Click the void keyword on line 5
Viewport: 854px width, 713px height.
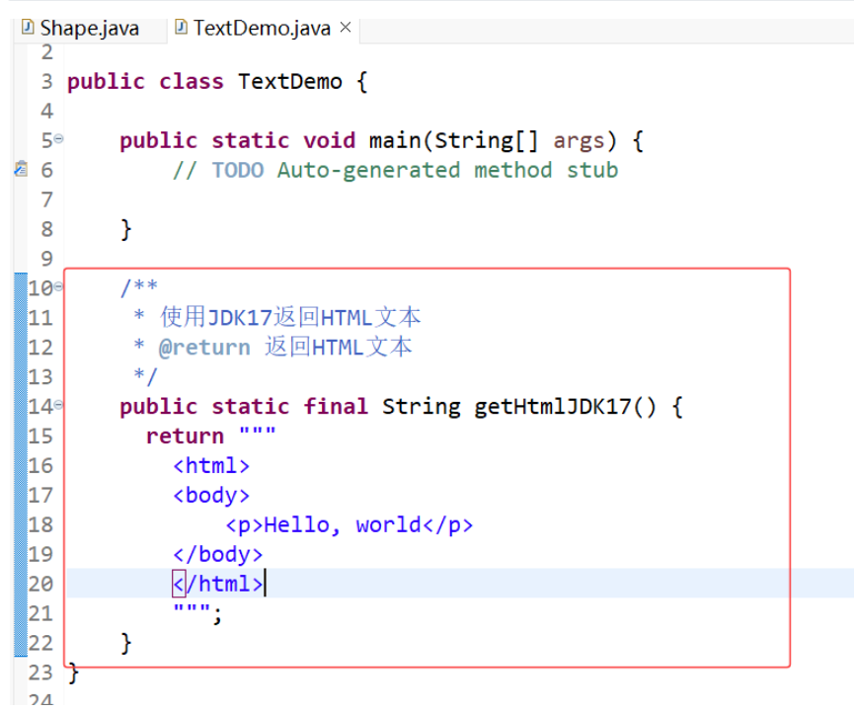(x=330, y=140)
